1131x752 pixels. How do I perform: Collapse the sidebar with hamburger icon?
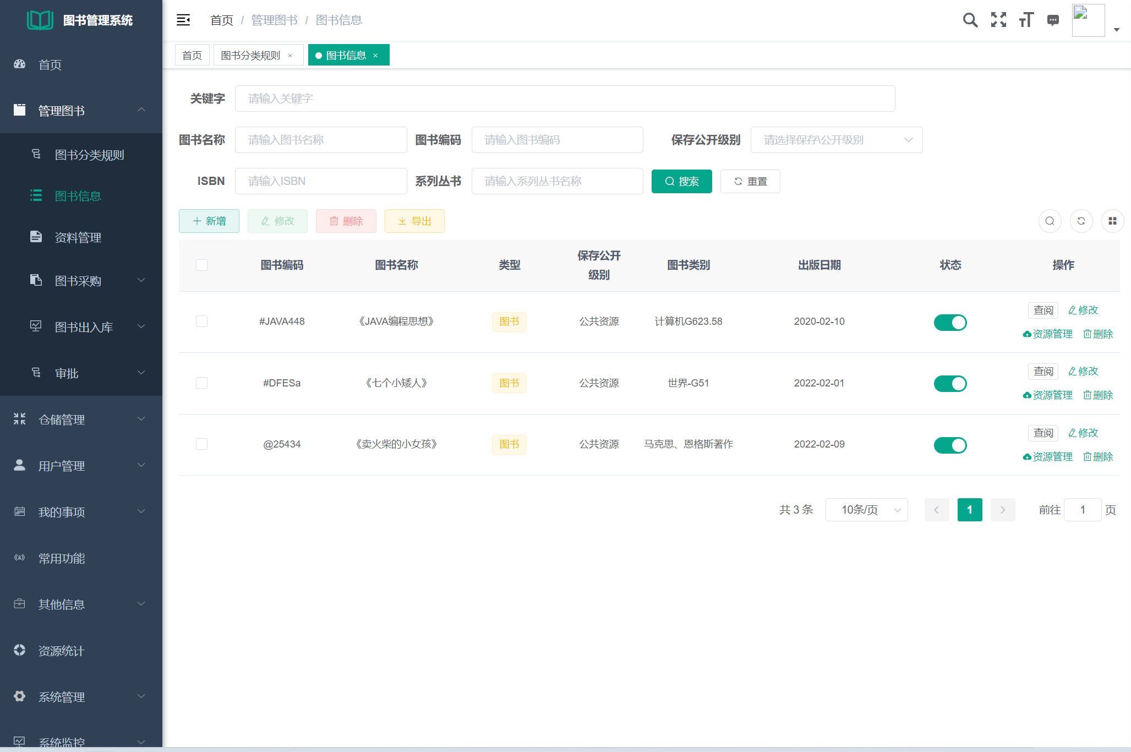point(183,20)
